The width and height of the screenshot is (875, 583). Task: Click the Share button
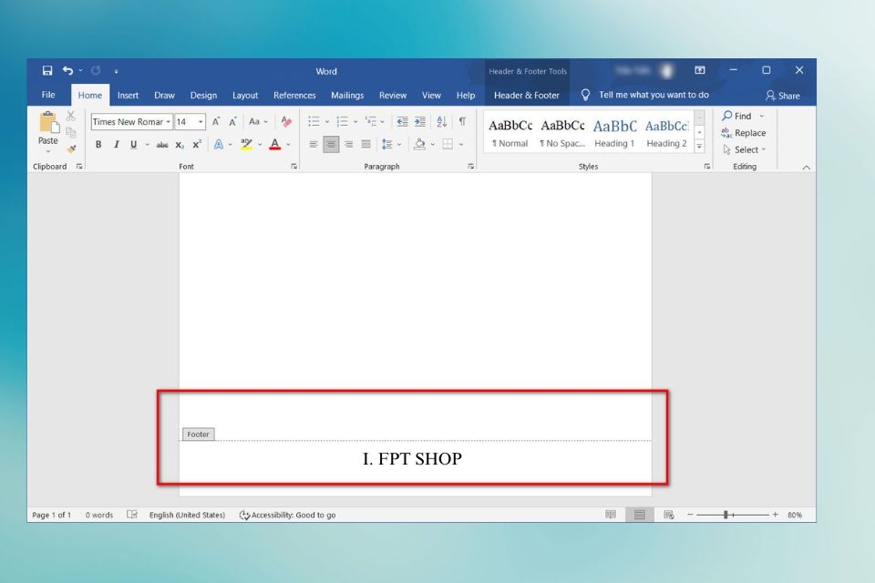[x=782, y=96]
